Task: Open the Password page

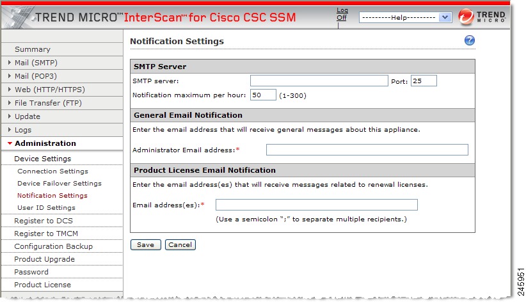Action: [31, 272]
